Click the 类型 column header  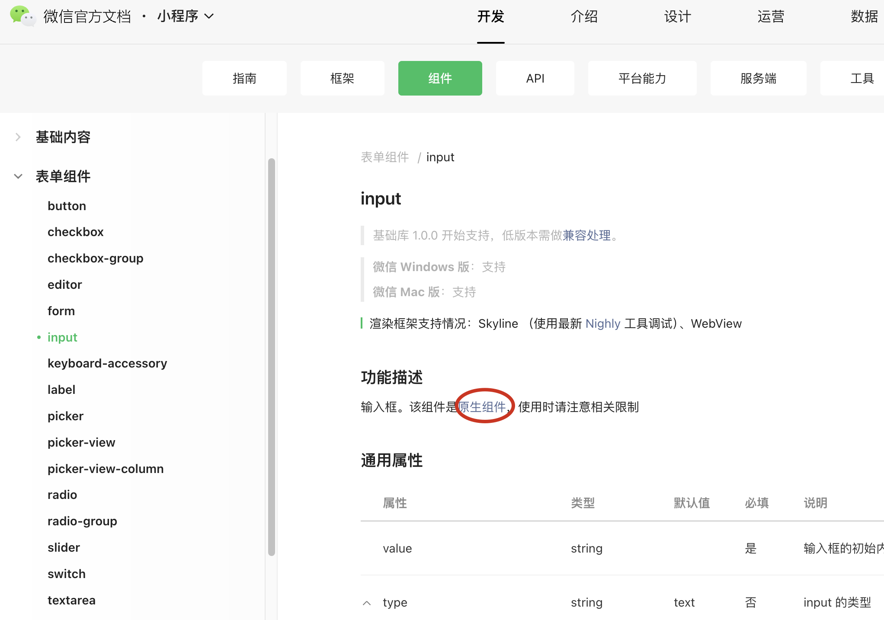coord(583,503)
